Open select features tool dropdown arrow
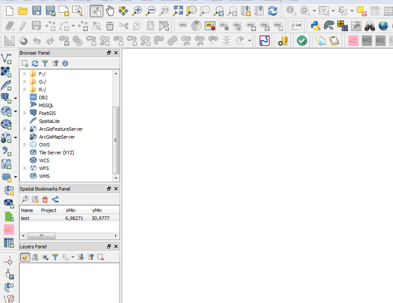The image size is (393, 303). coord(333,11)
